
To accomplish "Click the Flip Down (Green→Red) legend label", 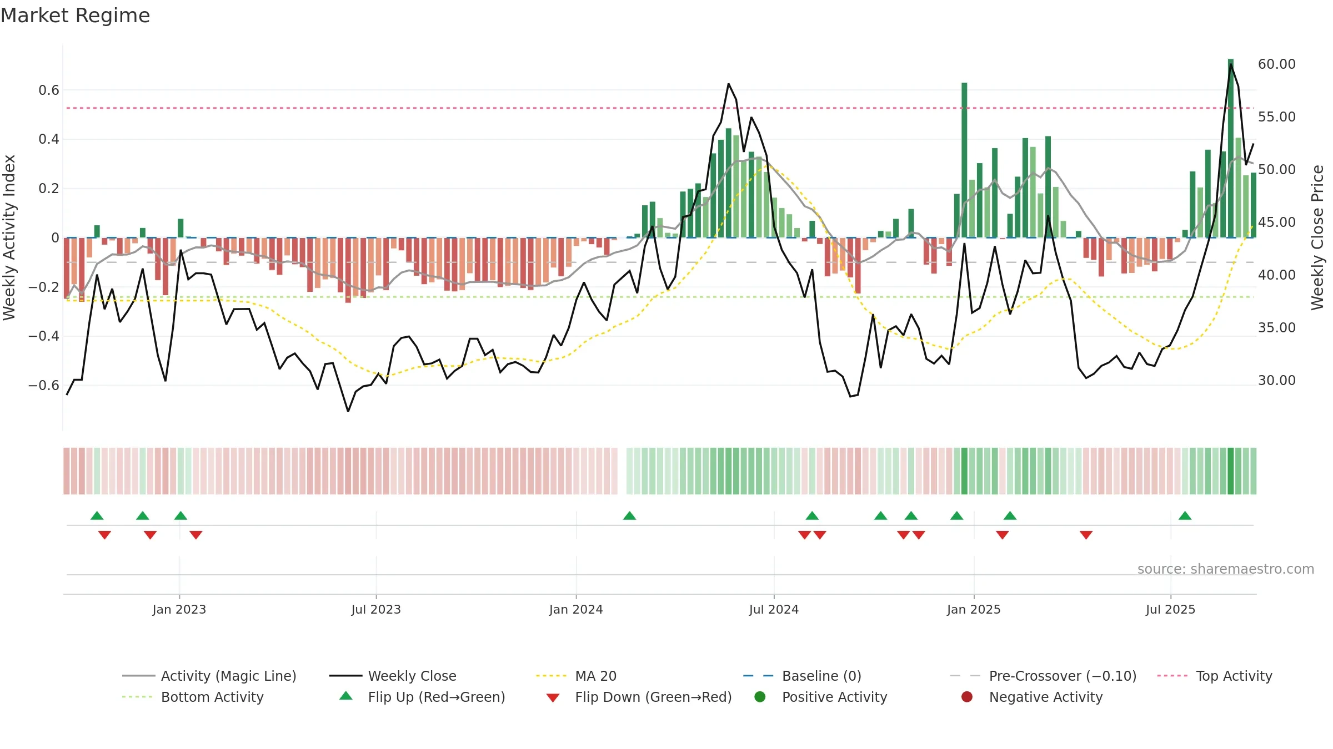I will (x=653, y=697).
